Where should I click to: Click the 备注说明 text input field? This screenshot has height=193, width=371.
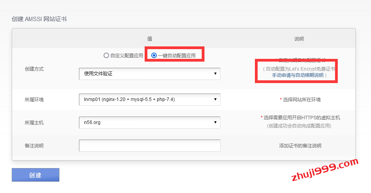tap(149, 145)
